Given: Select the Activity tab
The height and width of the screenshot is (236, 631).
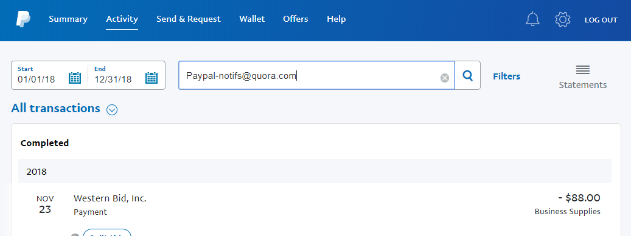Looking at the screenshot, I should click(122, 19).
